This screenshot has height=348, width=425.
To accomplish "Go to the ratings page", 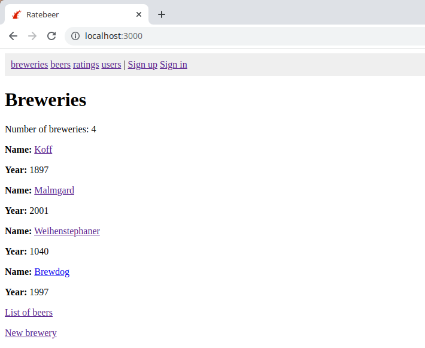I will coord(86,65).
